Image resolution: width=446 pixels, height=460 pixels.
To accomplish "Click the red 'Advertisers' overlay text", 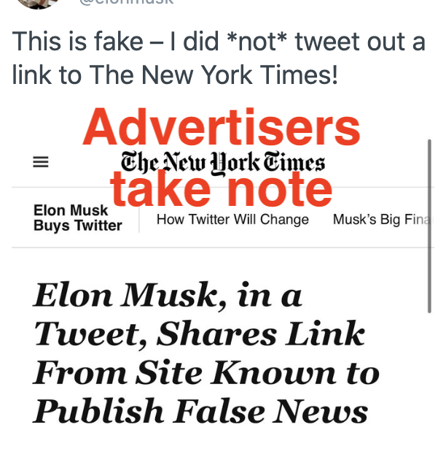I will [x=222, y=130].
